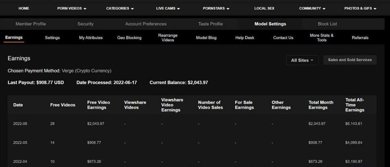Viewport: 390px width, 167px height.
Task: Open the Community dropdown menu
Action: coord(312,9)
